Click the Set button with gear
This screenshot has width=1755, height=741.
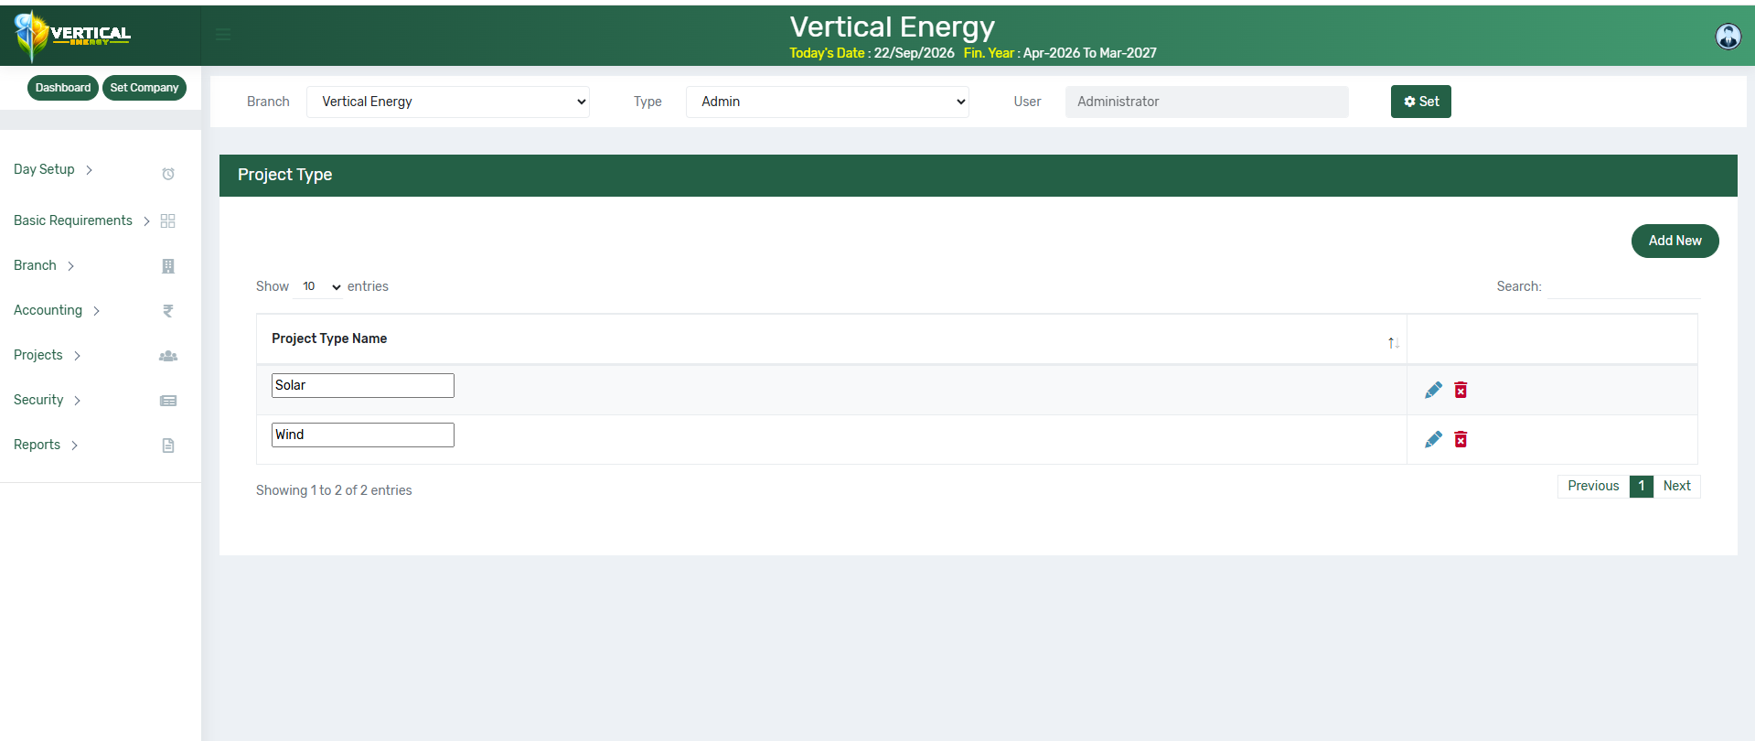1421,102
